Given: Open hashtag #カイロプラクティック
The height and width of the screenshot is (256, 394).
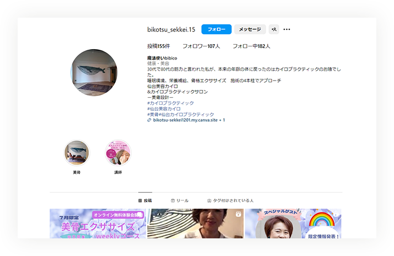Looking at the screenshot, I should click(x=171, y=103).
